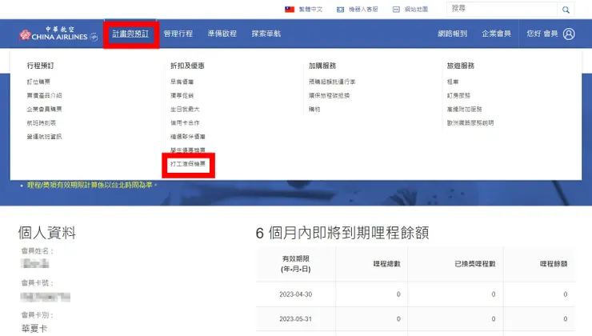Screen dimensions: 592x336
Task: Click the 2023-04-30 expiry date cell
Action: coord(296,294)
